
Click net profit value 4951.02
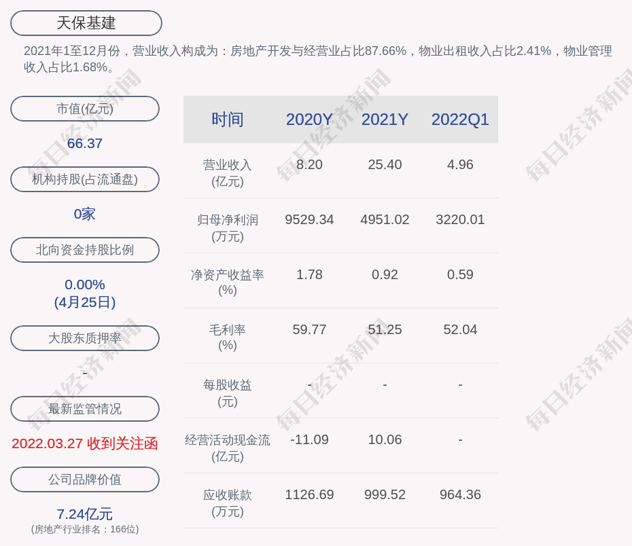385,219
